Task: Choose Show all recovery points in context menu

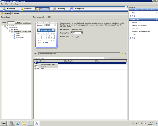Action: (x=48, y=65)
